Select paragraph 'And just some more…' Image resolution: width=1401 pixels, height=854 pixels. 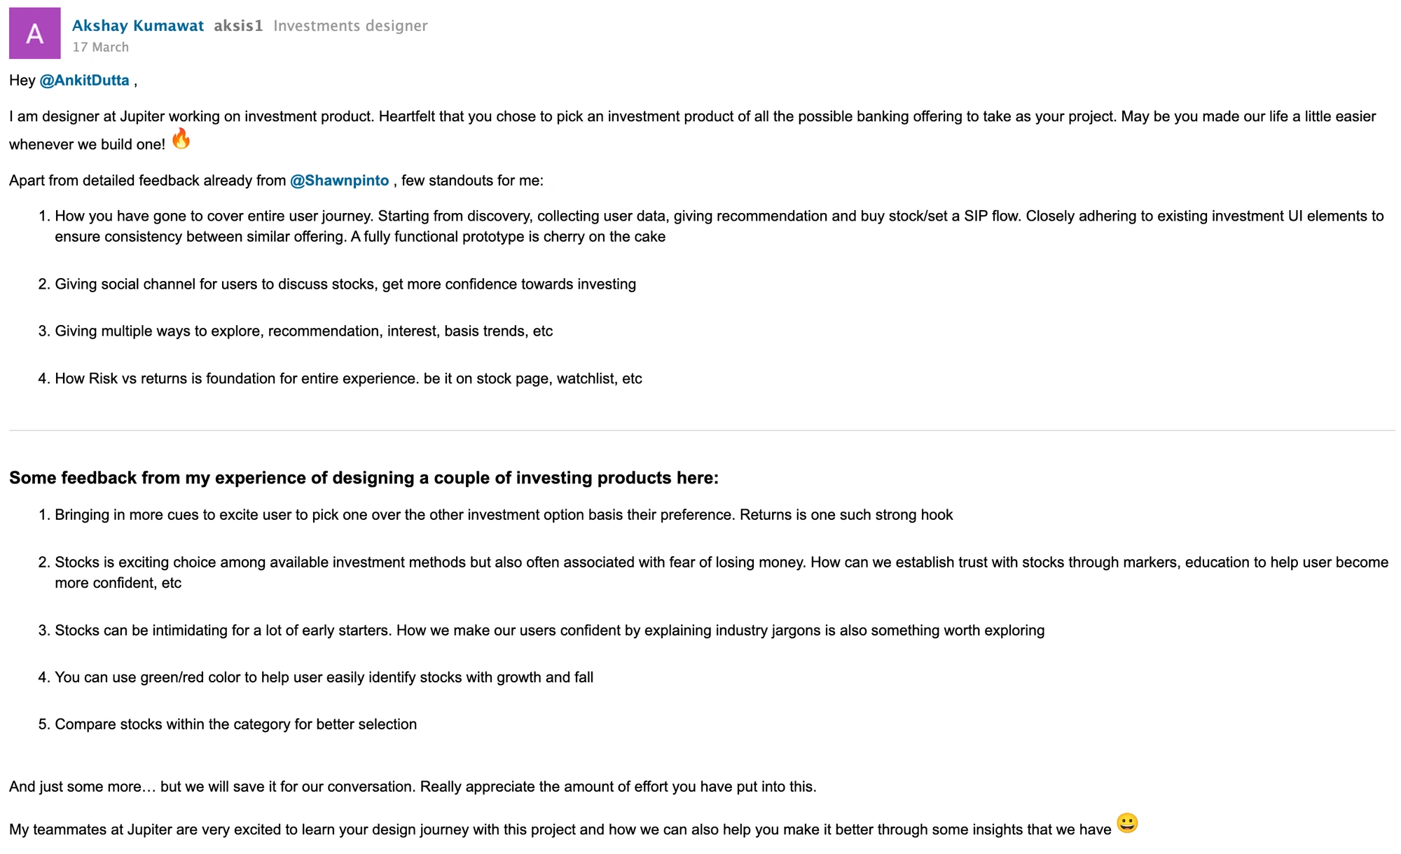pyautogui.click(x=413, y=787)
